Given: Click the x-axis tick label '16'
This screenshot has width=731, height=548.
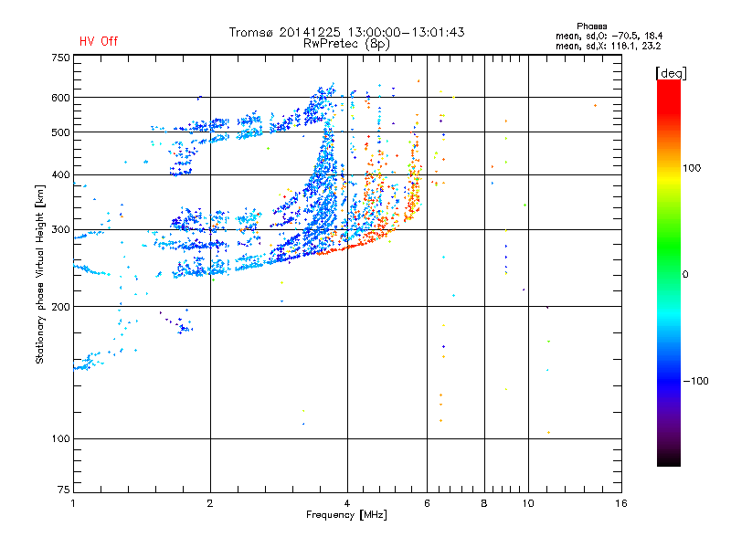Looking at the screenshot, I should tap(621, 503).
